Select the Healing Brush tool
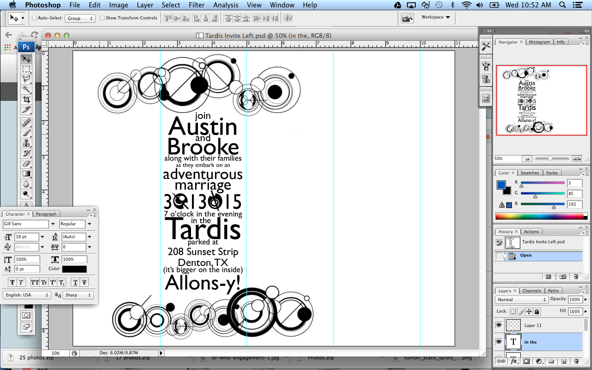This screenshot has height=370, width=592. (26, 123)
